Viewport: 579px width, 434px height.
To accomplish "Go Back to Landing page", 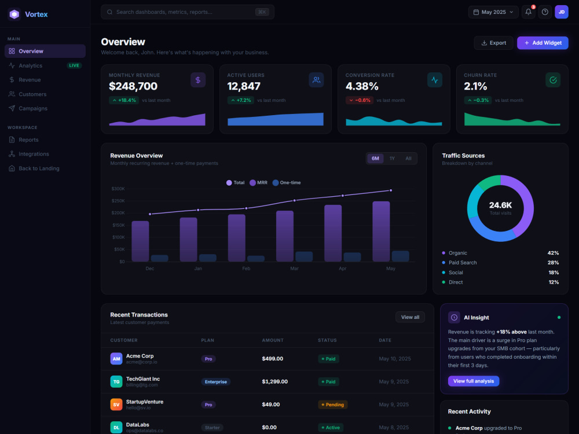I will point(45,168).
